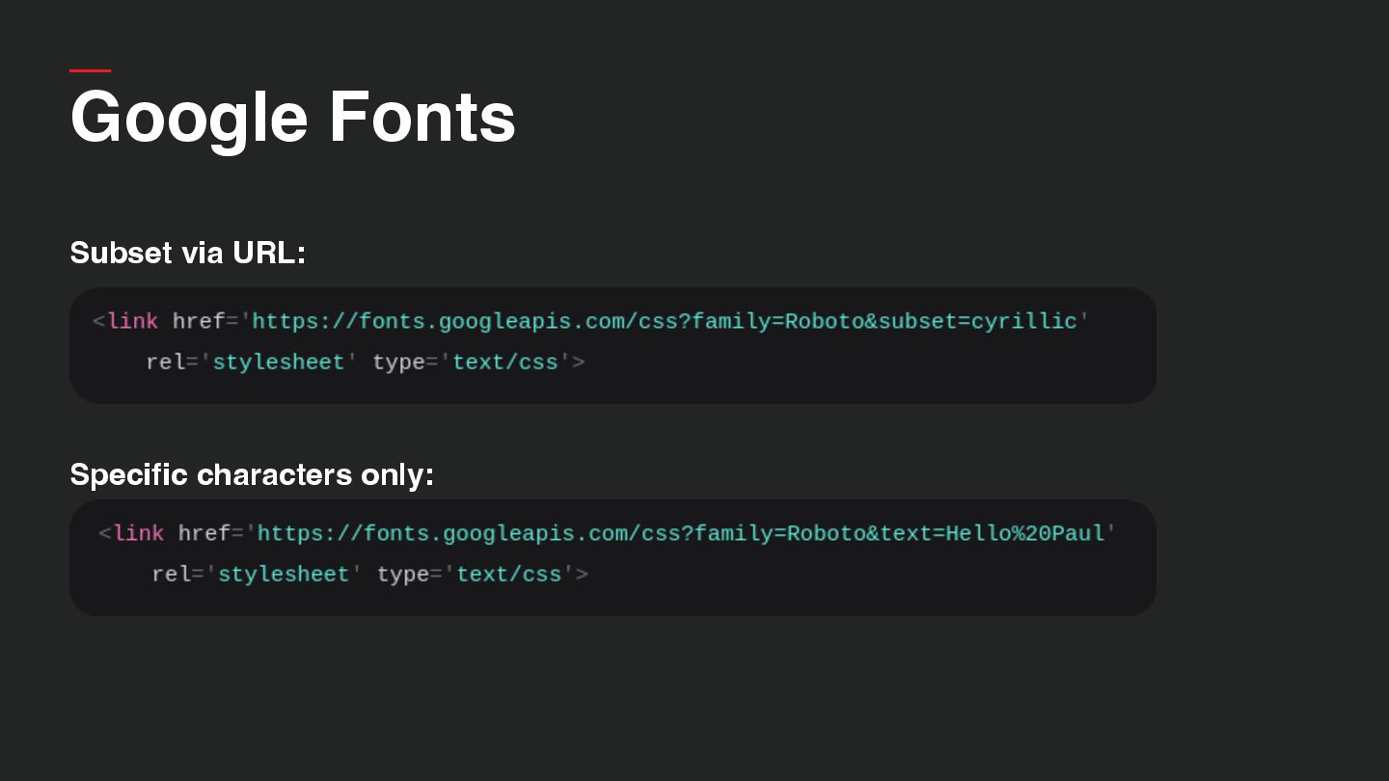The image size is (1389, 781).
Task: Click rel='stylesheet' in the first code block
Action: (252, 363)
